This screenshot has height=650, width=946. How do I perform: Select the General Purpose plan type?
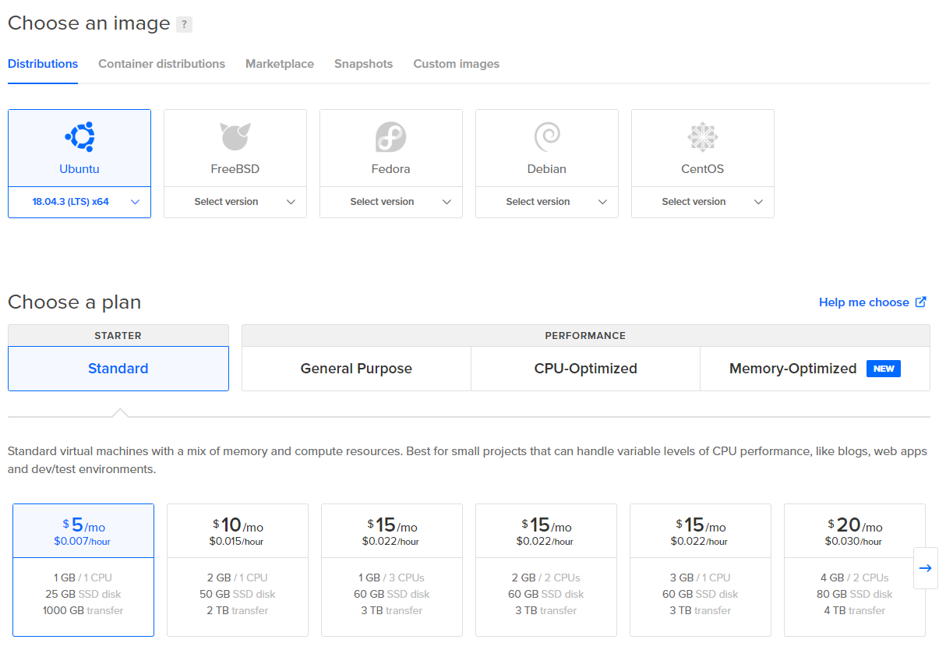(356, 369)
